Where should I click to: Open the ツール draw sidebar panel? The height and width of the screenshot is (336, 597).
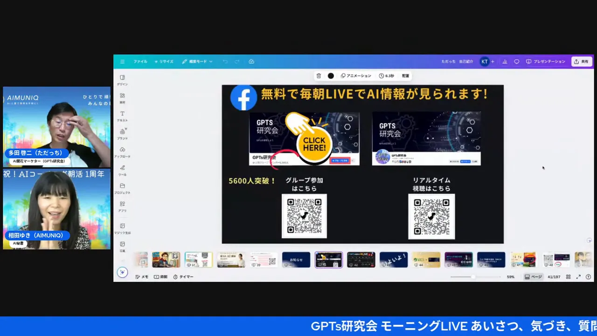pos(122,170)
